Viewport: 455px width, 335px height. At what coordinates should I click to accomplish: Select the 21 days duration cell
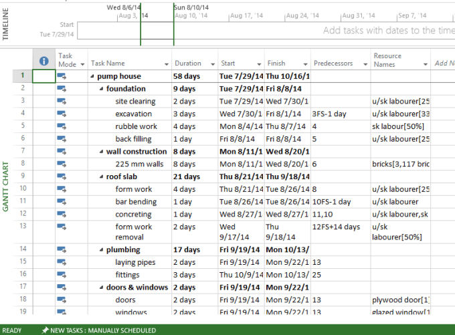coord(195,177)
